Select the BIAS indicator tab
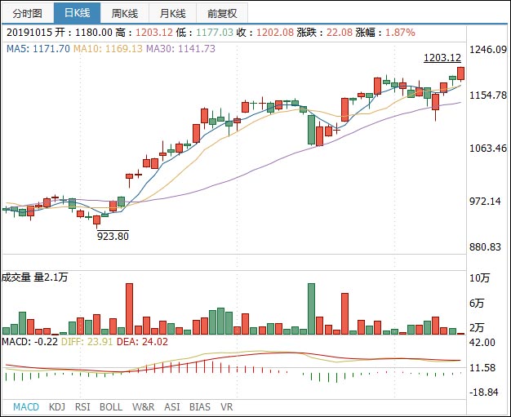 [199, 406]
